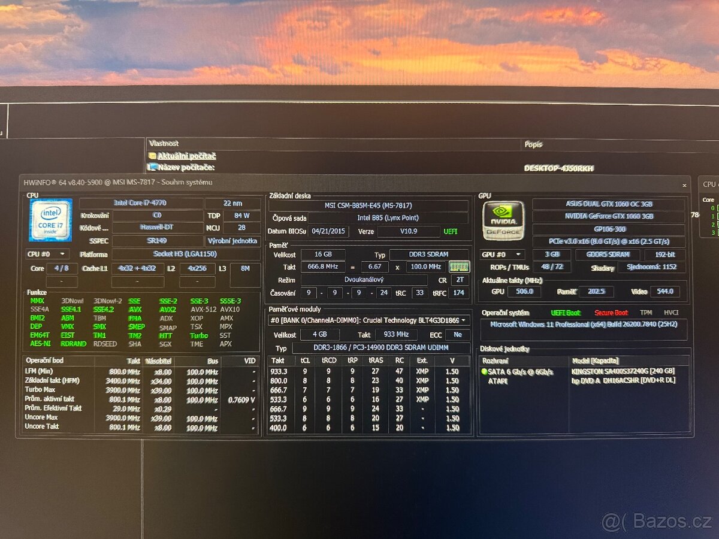Open the CPU #0 selector dropdown
Image resolution: width=719 pixels, height=539 pixels.
pyautogui.click(x=47, y=255)
